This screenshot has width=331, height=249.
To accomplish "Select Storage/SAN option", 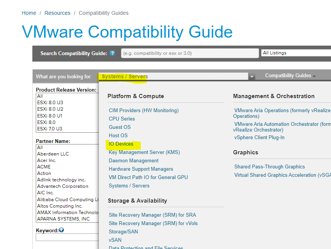I will click(x=123, y=232).
